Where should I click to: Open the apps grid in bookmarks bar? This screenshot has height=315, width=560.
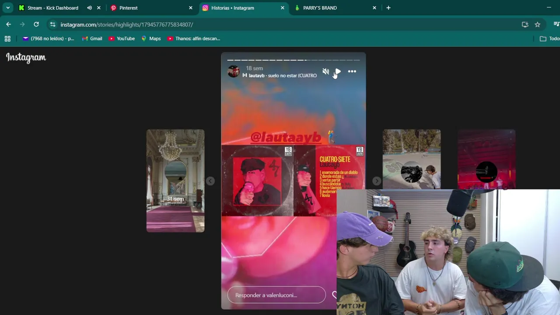(7, 38)
